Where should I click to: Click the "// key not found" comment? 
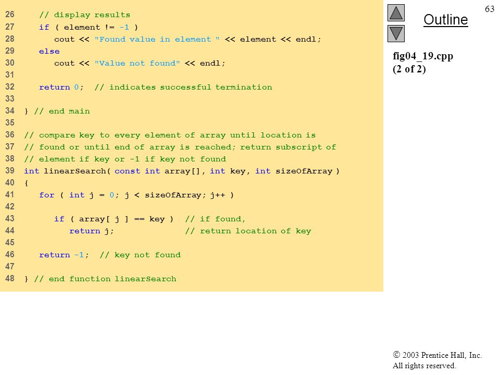140,255
